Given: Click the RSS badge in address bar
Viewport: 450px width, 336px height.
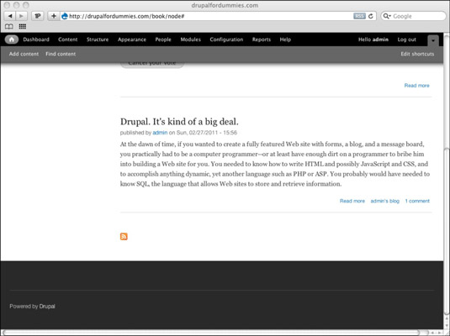Looking at the screenshot, I should 359,16.
